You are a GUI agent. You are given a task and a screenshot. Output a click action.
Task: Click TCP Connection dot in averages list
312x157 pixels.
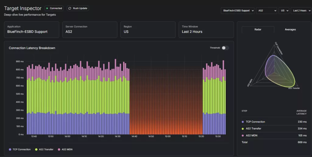[x=243, y=122]
